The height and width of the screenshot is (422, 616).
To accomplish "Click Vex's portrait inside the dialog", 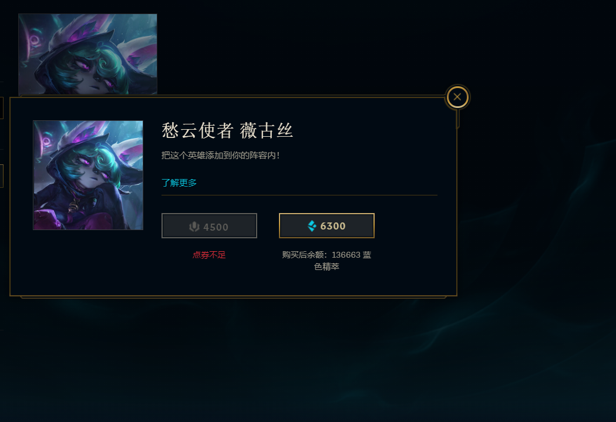I will click(x=88, y=175).
